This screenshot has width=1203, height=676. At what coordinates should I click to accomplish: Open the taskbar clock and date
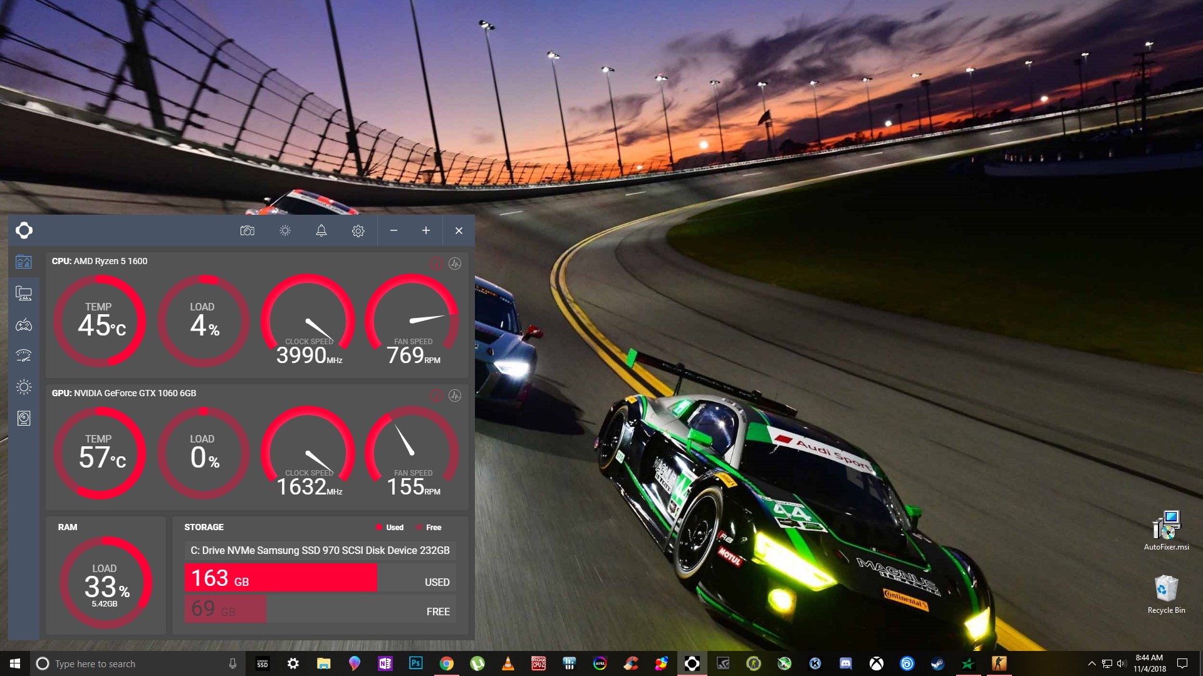coord(1150,663)
